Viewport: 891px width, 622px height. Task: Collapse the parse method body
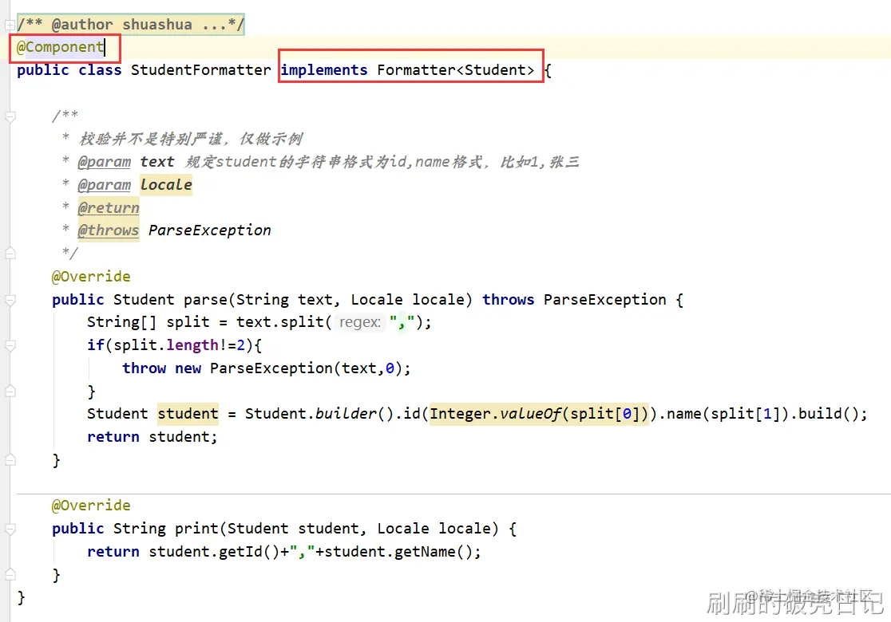coord(10,300)
